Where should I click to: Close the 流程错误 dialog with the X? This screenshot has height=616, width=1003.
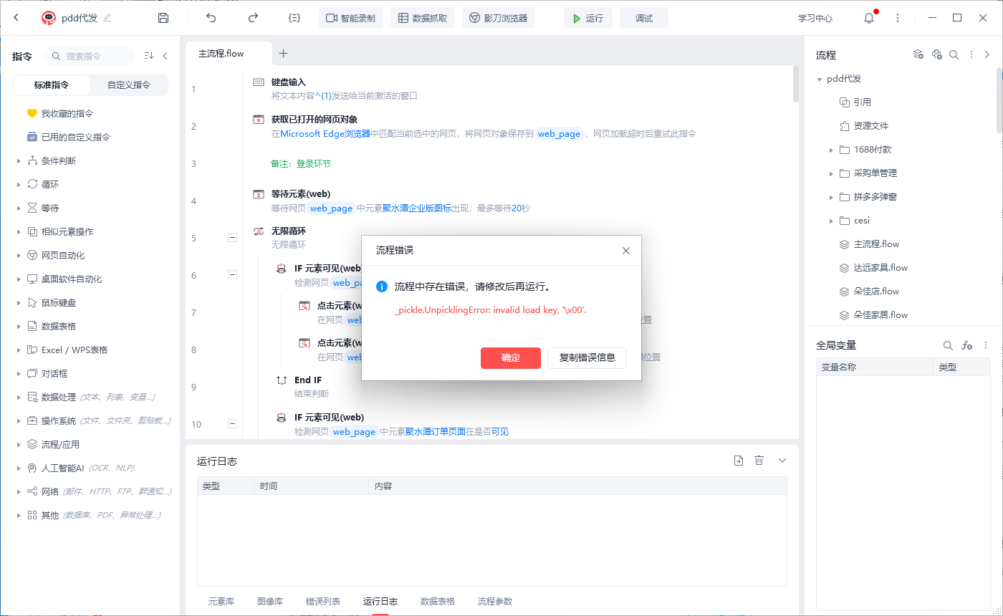point(626,250)
